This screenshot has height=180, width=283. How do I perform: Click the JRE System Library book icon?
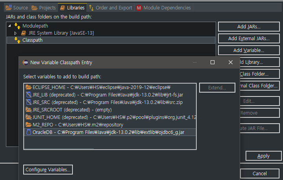[24, 33]
